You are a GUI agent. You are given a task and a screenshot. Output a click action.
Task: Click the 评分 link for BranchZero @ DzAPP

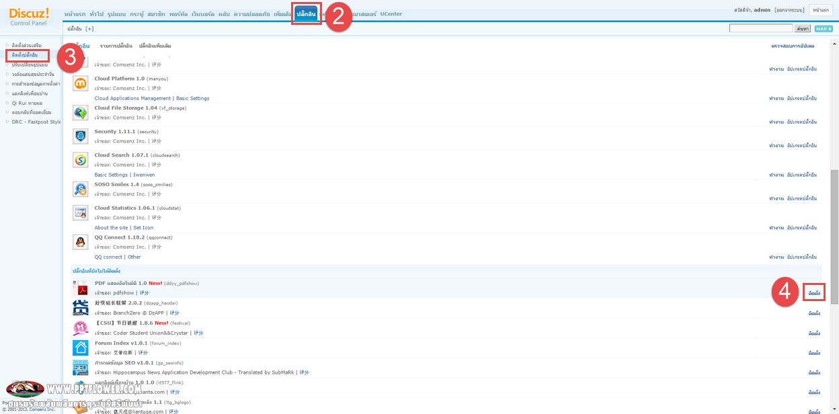tap(175, 313)
